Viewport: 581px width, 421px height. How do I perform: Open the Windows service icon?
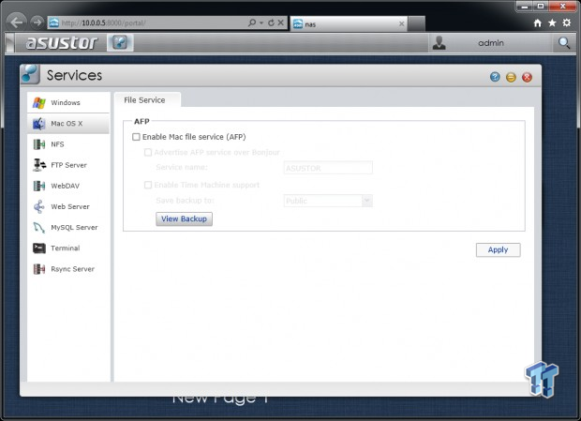pos(39,102)
